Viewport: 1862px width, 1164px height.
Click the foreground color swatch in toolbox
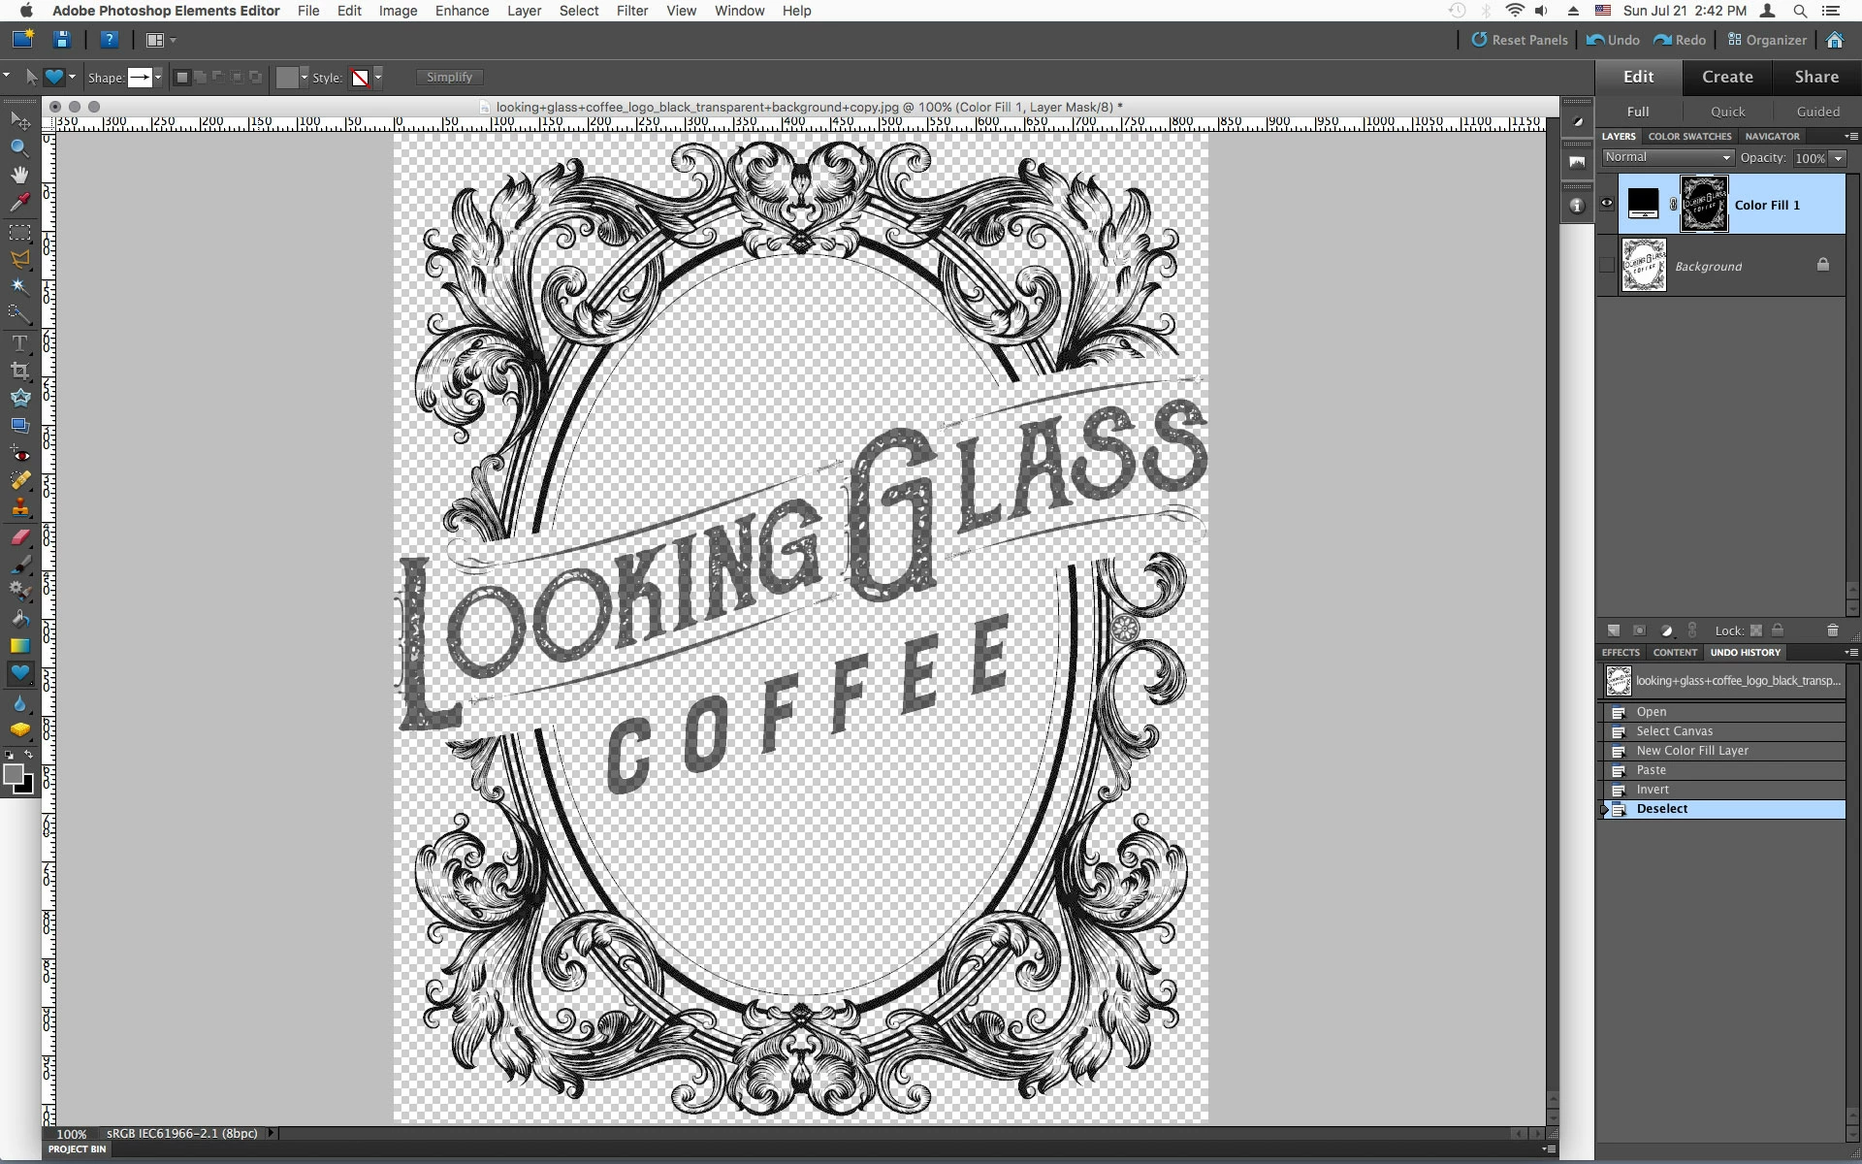tap(14, 774)
